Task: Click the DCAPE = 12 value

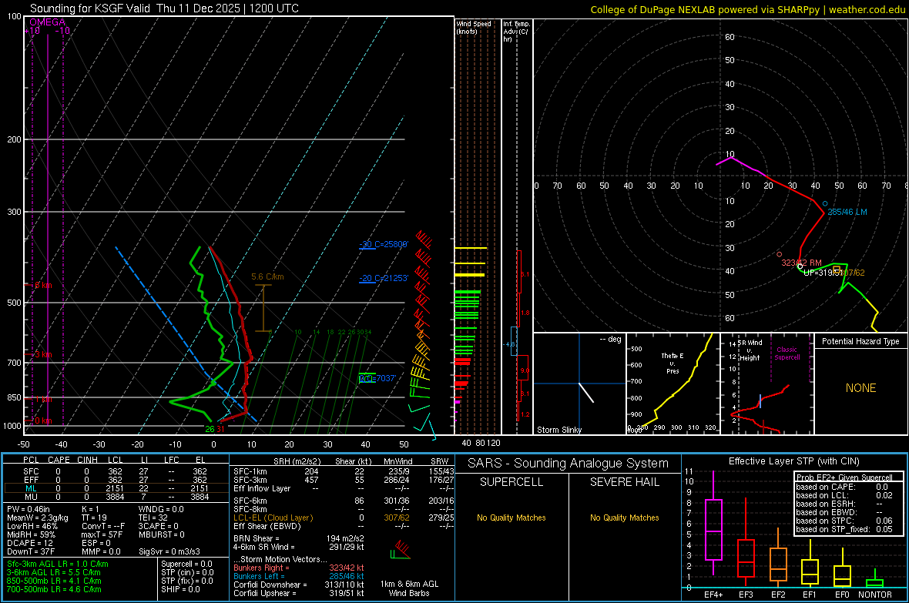Action: coord(29,543)
